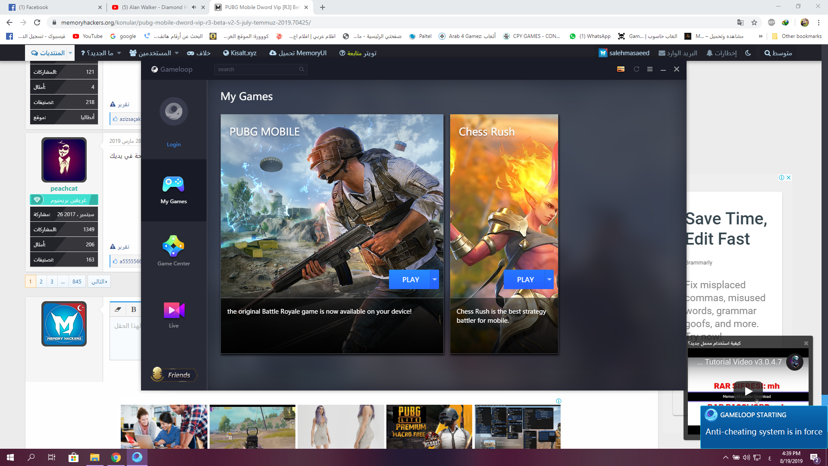Screen dimensions: 828x466
Task: Open salehmasaeed user account
Action: [624, 53]
